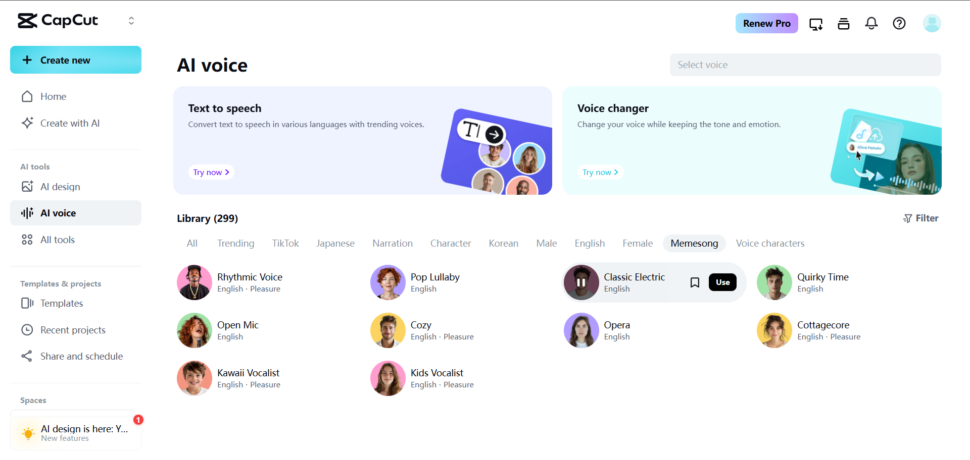Viewport: 970px width, 460px height.
Task: Open AI design tool
Action: pyautogui.click(x=76, y=187)
